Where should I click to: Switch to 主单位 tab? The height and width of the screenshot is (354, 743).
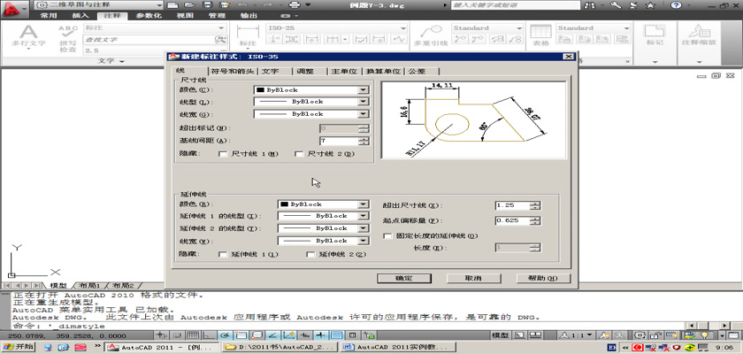point(343,71)
